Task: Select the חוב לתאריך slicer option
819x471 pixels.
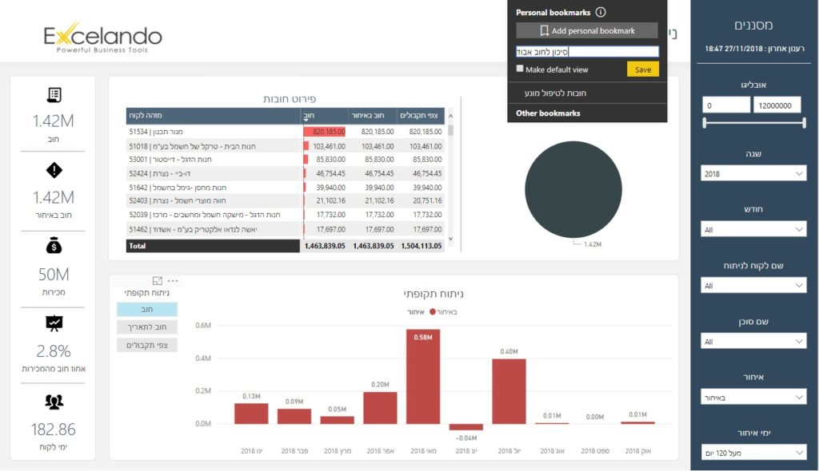Action: tap(147, 327)
